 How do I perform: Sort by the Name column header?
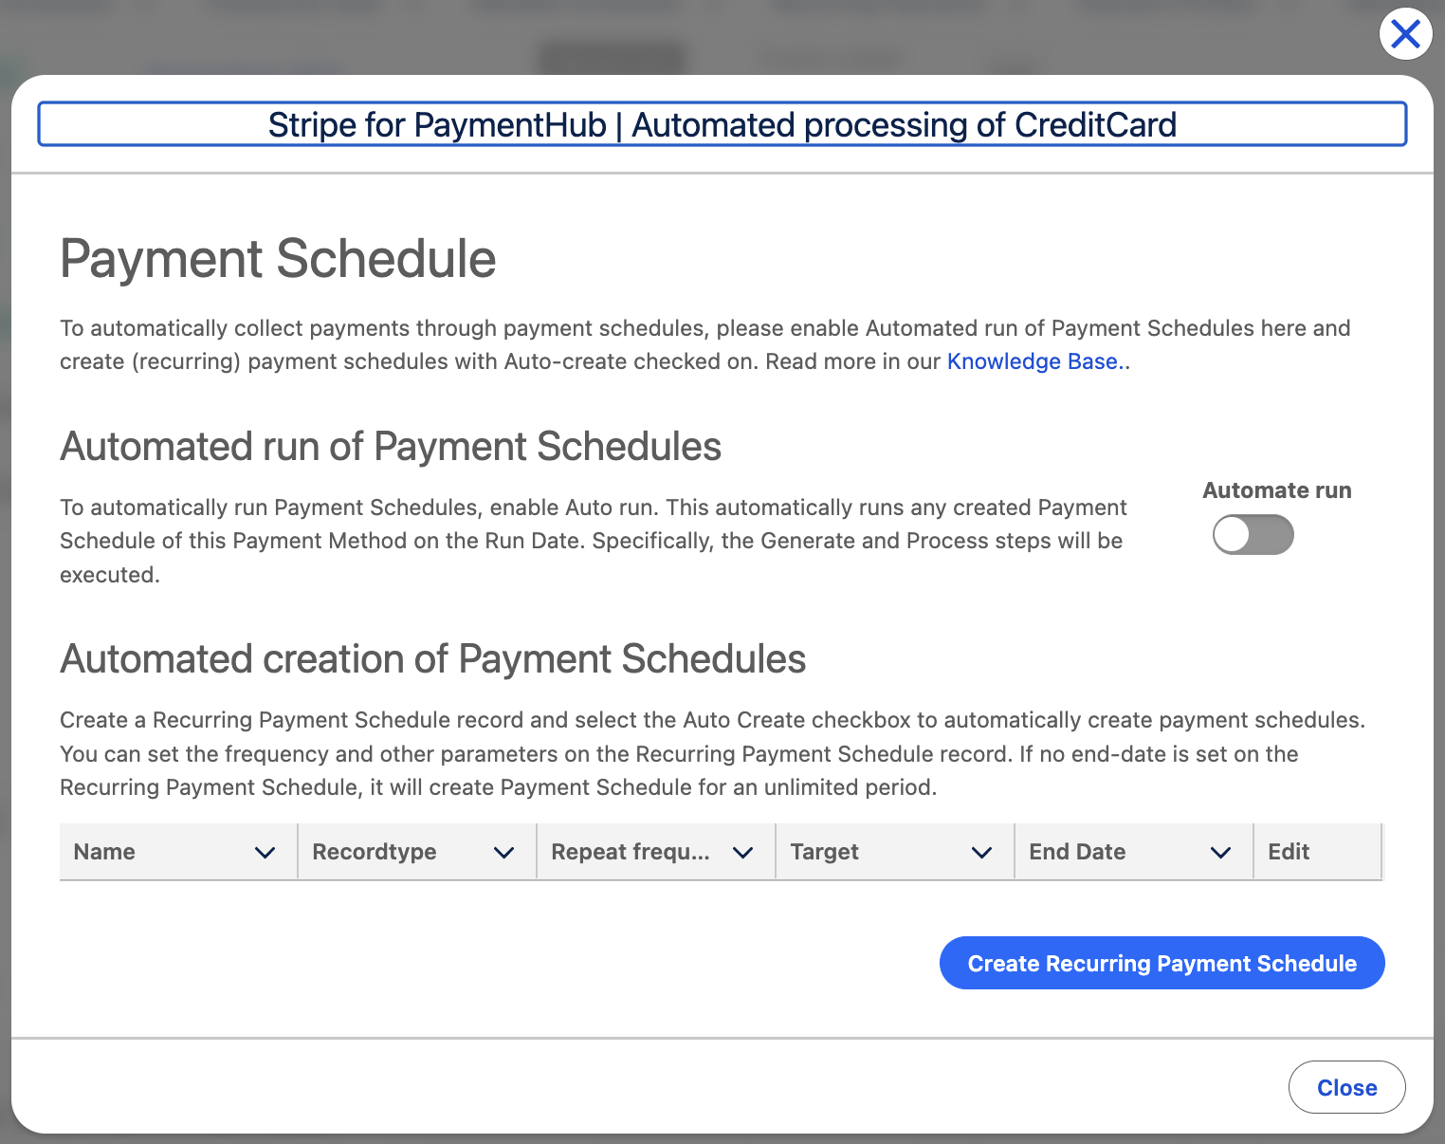point(104,852)
